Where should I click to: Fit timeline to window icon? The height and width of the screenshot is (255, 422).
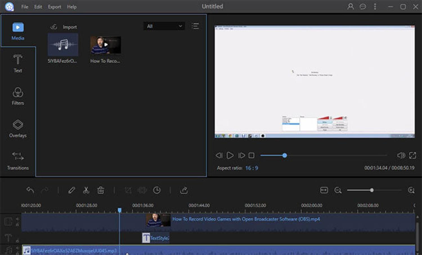(x=324, y=190)
